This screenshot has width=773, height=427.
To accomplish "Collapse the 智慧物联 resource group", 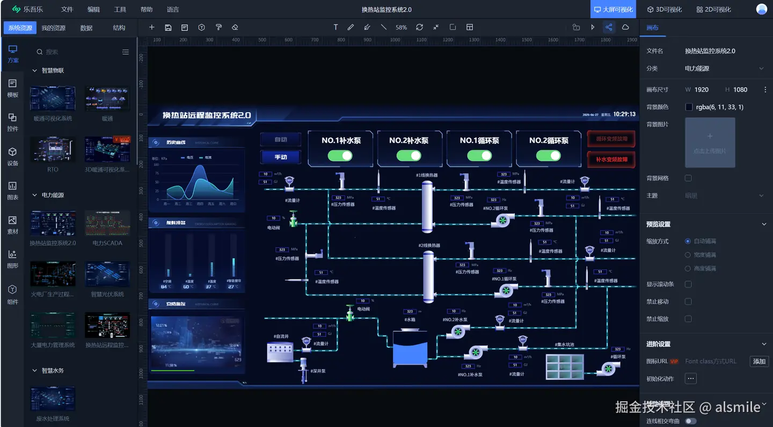I will [35, 70].
